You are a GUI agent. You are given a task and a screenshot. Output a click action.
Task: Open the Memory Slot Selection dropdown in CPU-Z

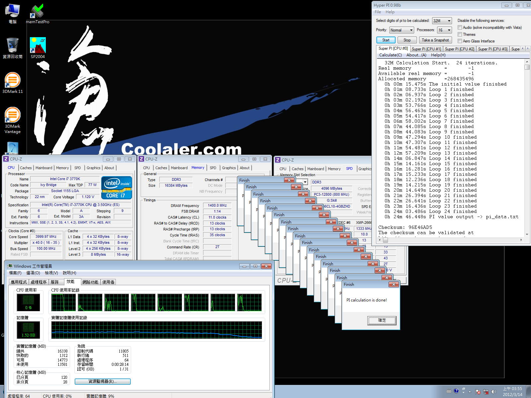click(305, 182)
